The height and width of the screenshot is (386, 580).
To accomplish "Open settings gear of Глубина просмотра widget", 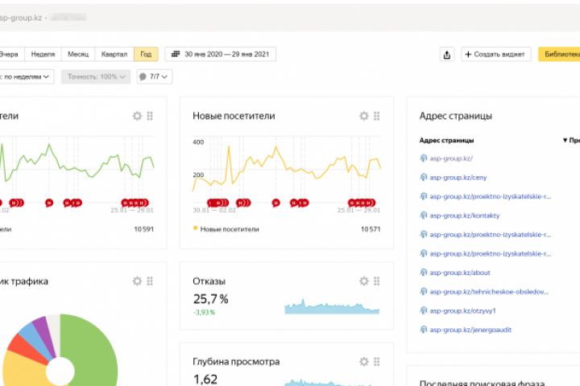I will click(x=364, y=361).
